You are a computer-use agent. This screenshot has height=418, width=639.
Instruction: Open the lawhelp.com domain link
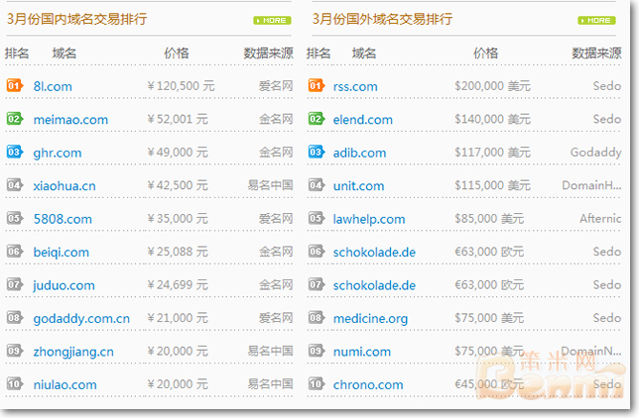(x=369, y=219)
